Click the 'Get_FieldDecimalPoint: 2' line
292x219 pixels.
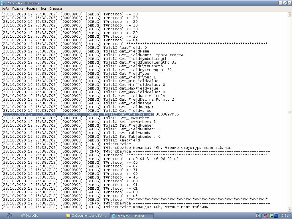pyautogui.click(x=88, y=100)
